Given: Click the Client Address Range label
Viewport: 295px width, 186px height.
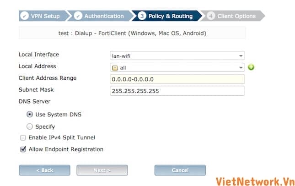Looking at the screenshot, I should tap(48, 78).
